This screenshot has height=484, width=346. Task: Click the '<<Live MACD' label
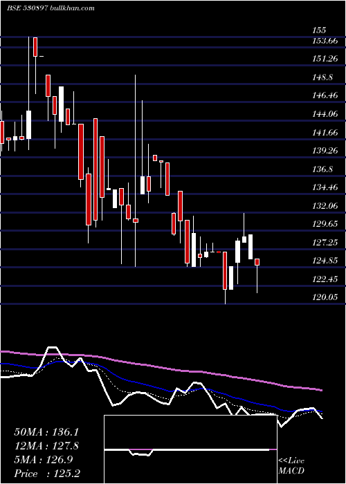click(291, 466)
